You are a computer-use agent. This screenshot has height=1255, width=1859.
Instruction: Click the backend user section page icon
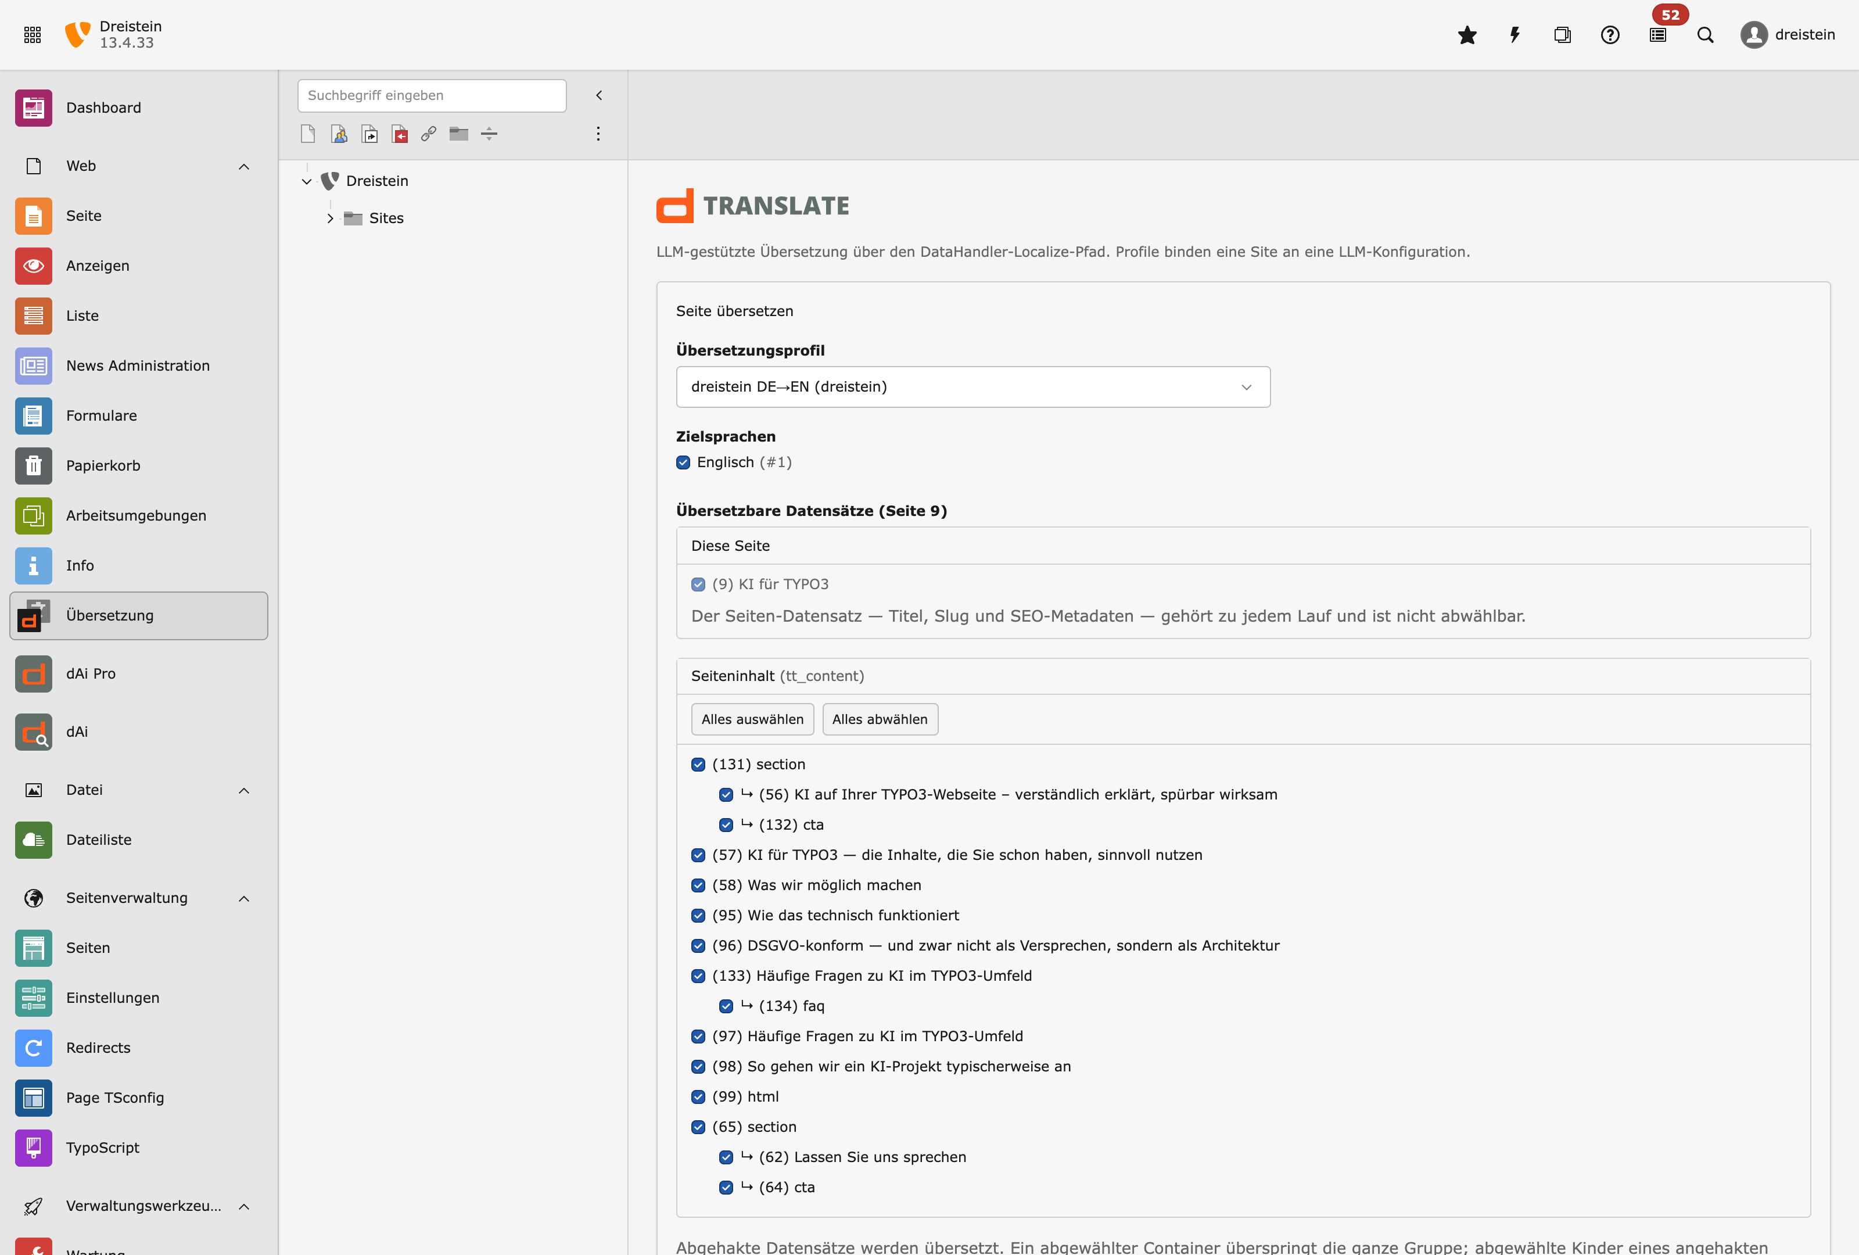[x=339, y=134]
